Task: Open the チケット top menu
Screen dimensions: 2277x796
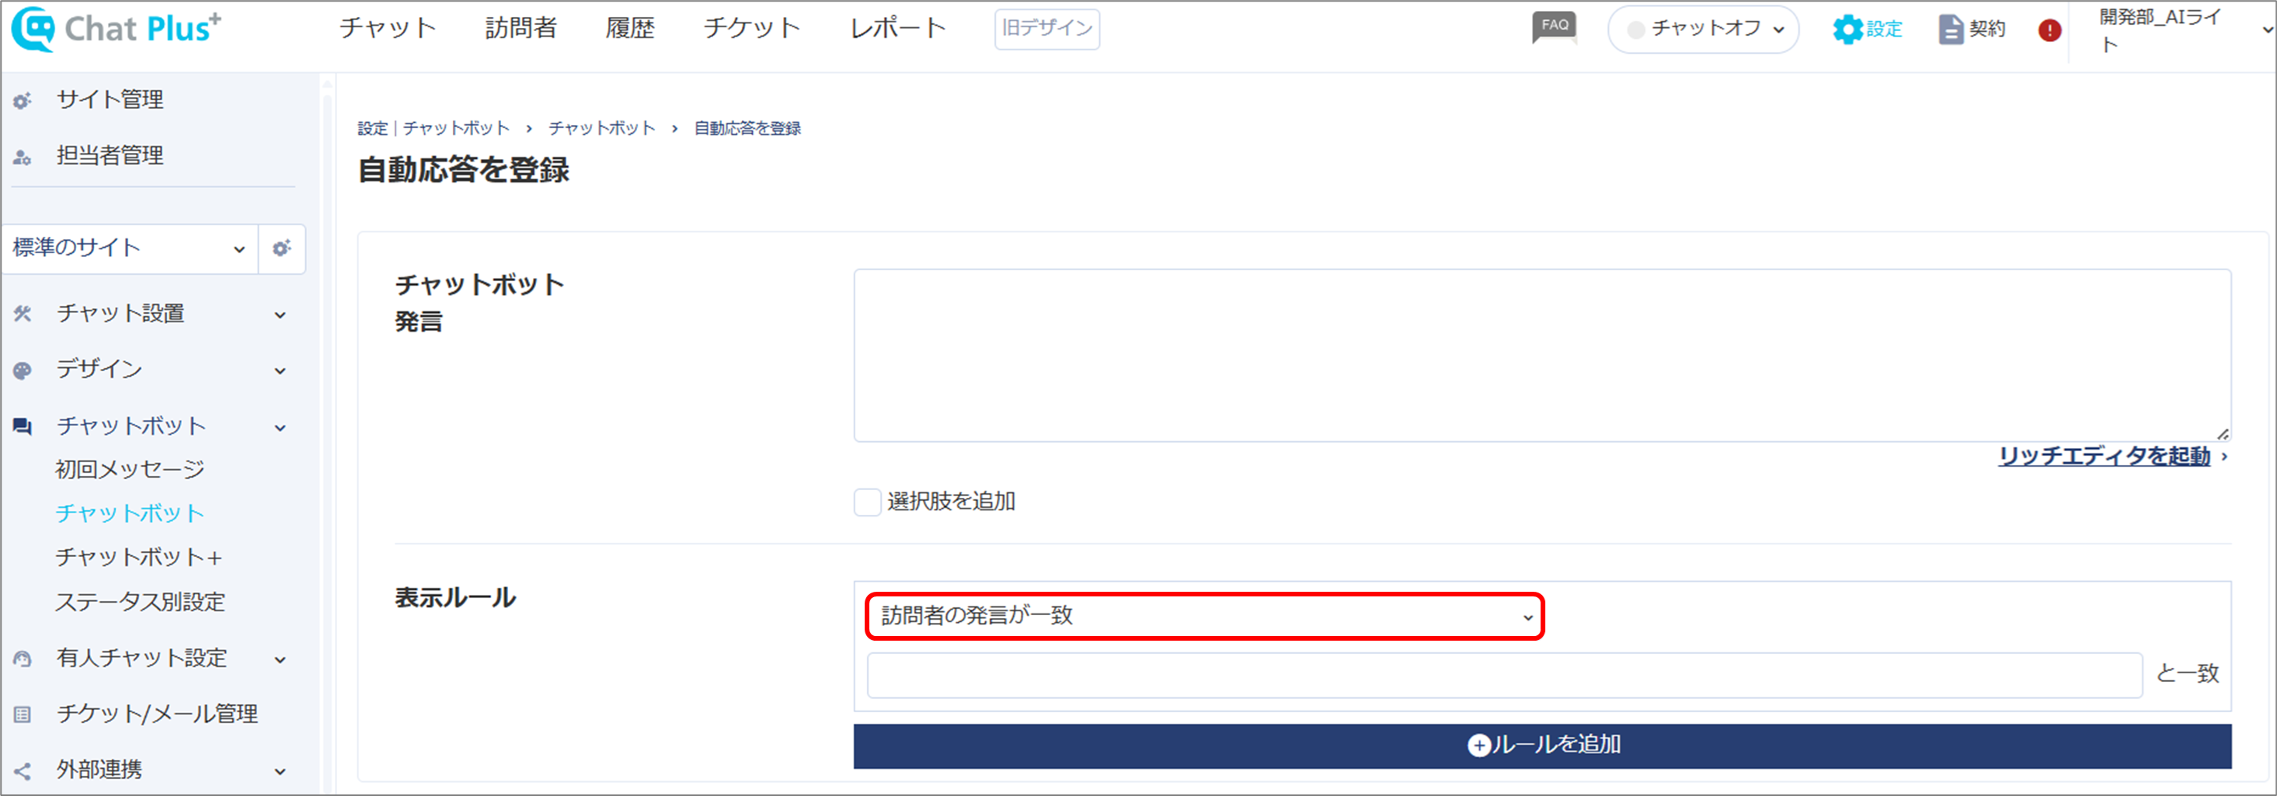Action: point(752,28)
